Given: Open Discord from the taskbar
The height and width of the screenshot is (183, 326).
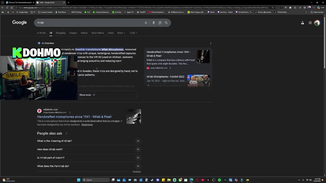Looking at the screenshot, I should pos(158,180).
